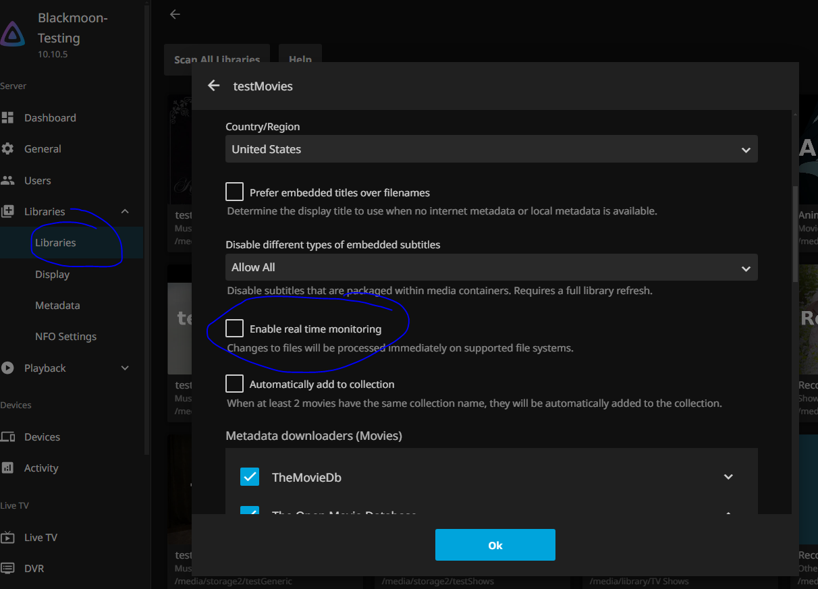Select NFO Settings in sidebar
The image size is (818, 589).
65,337
